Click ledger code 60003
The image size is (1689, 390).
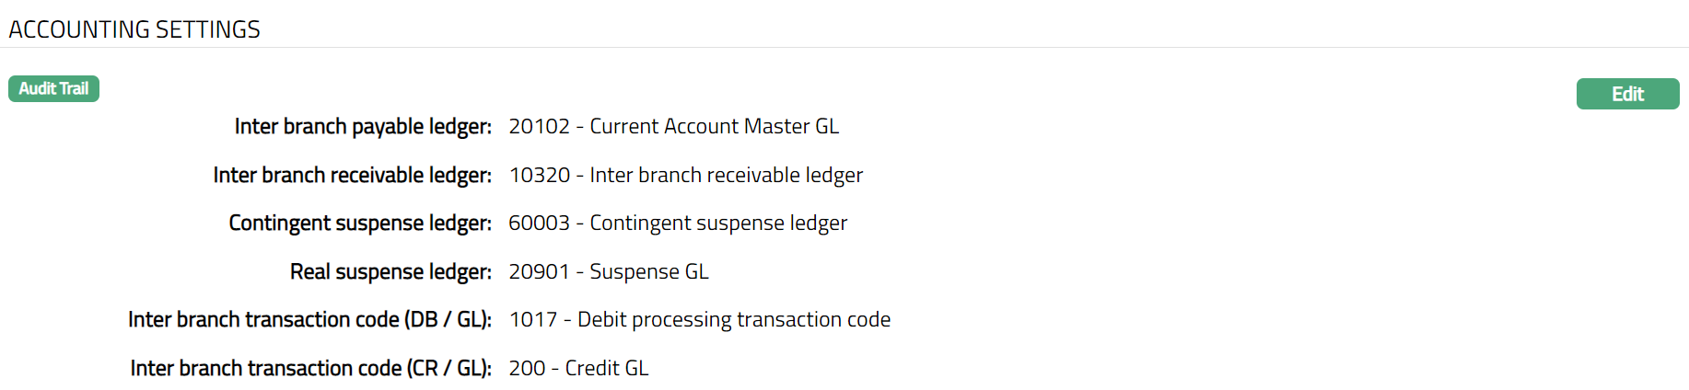coord(539,223)
